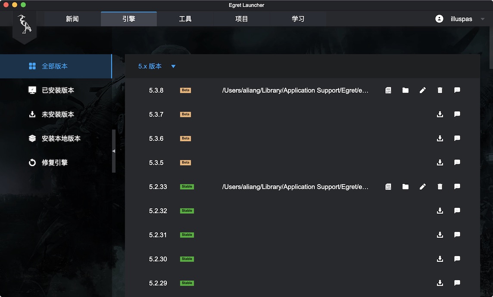The width and height of the screenshot is (493, 297).
Task: Click version number 5.2.29
Action: 158,283
